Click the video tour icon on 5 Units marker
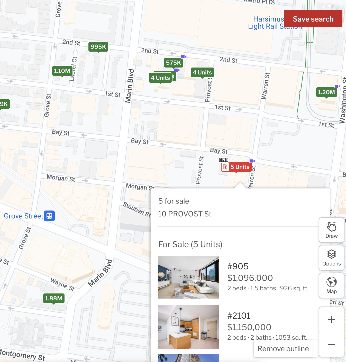Screen dimensions: 346x362 [252, 161]
